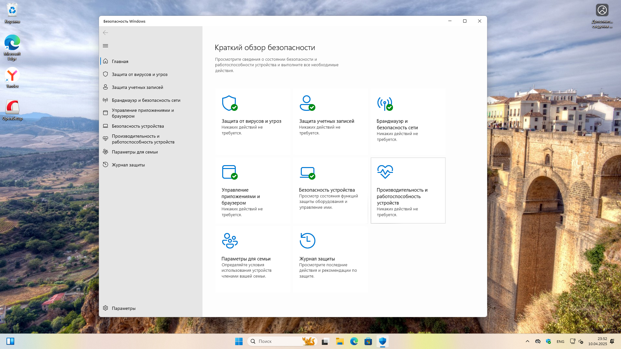Screen dimensions: 621x349
Task: Select 'Главная' in the sidebar
Action: pyautogui.click(x=120, y=61)
